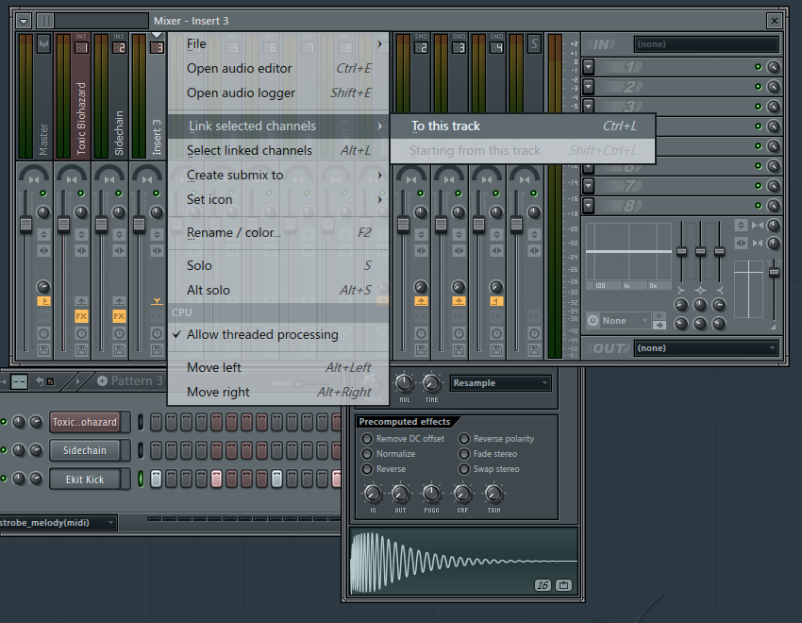This screenshot has width=802, height=623.
Task: Open the Toxic Biohazard track FX button
Action: click(81, 316)
